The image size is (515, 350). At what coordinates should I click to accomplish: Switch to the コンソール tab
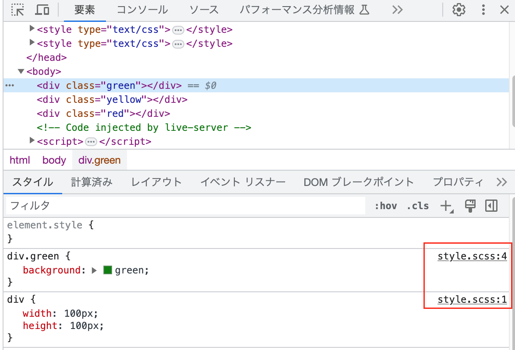click(x=142, y=10)
